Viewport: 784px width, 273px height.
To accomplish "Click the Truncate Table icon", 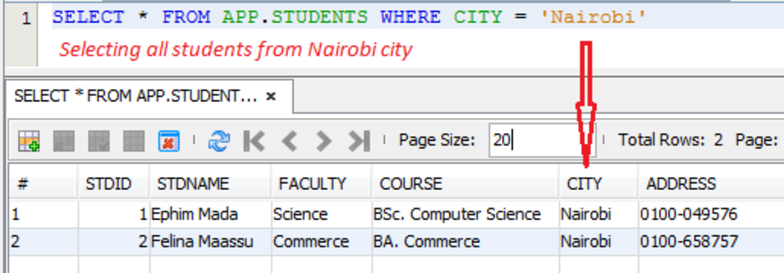I will pos(169,140).
